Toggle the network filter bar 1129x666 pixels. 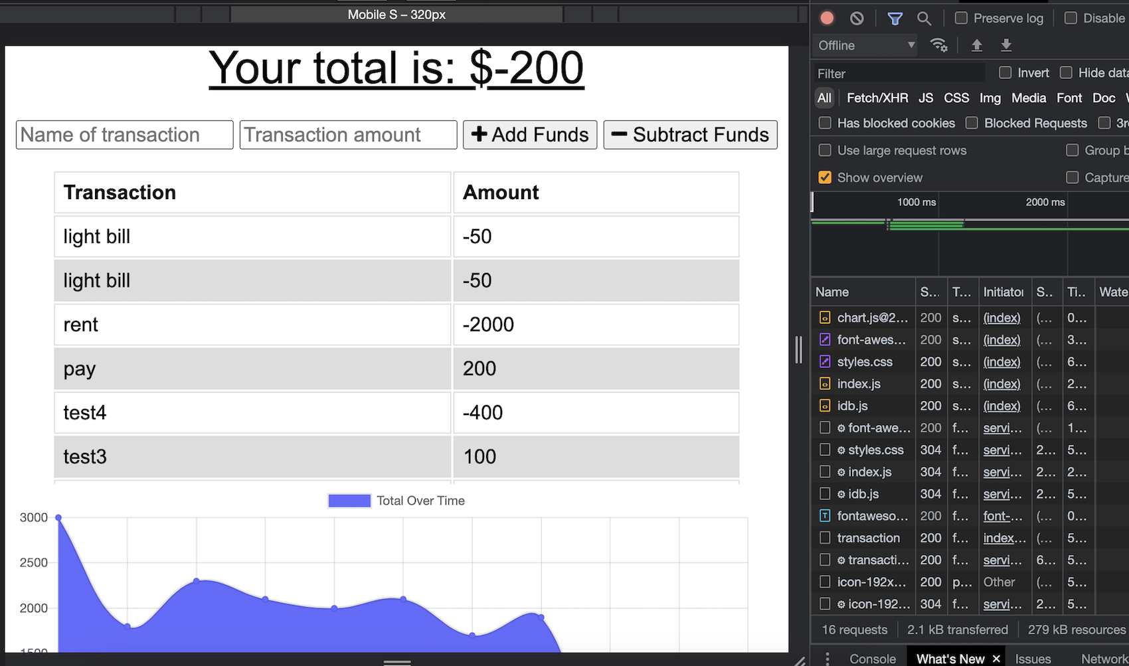[895, 18]
